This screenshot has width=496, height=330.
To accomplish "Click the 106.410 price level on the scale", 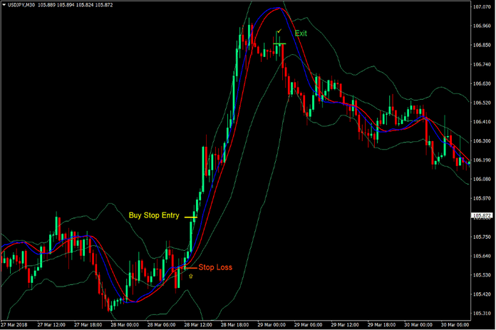I will click(x=482, y=121).
